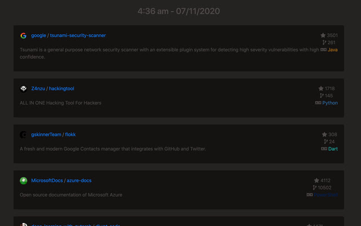
Task: Click the star icon beside 308
Action: [x=324, y=134]
